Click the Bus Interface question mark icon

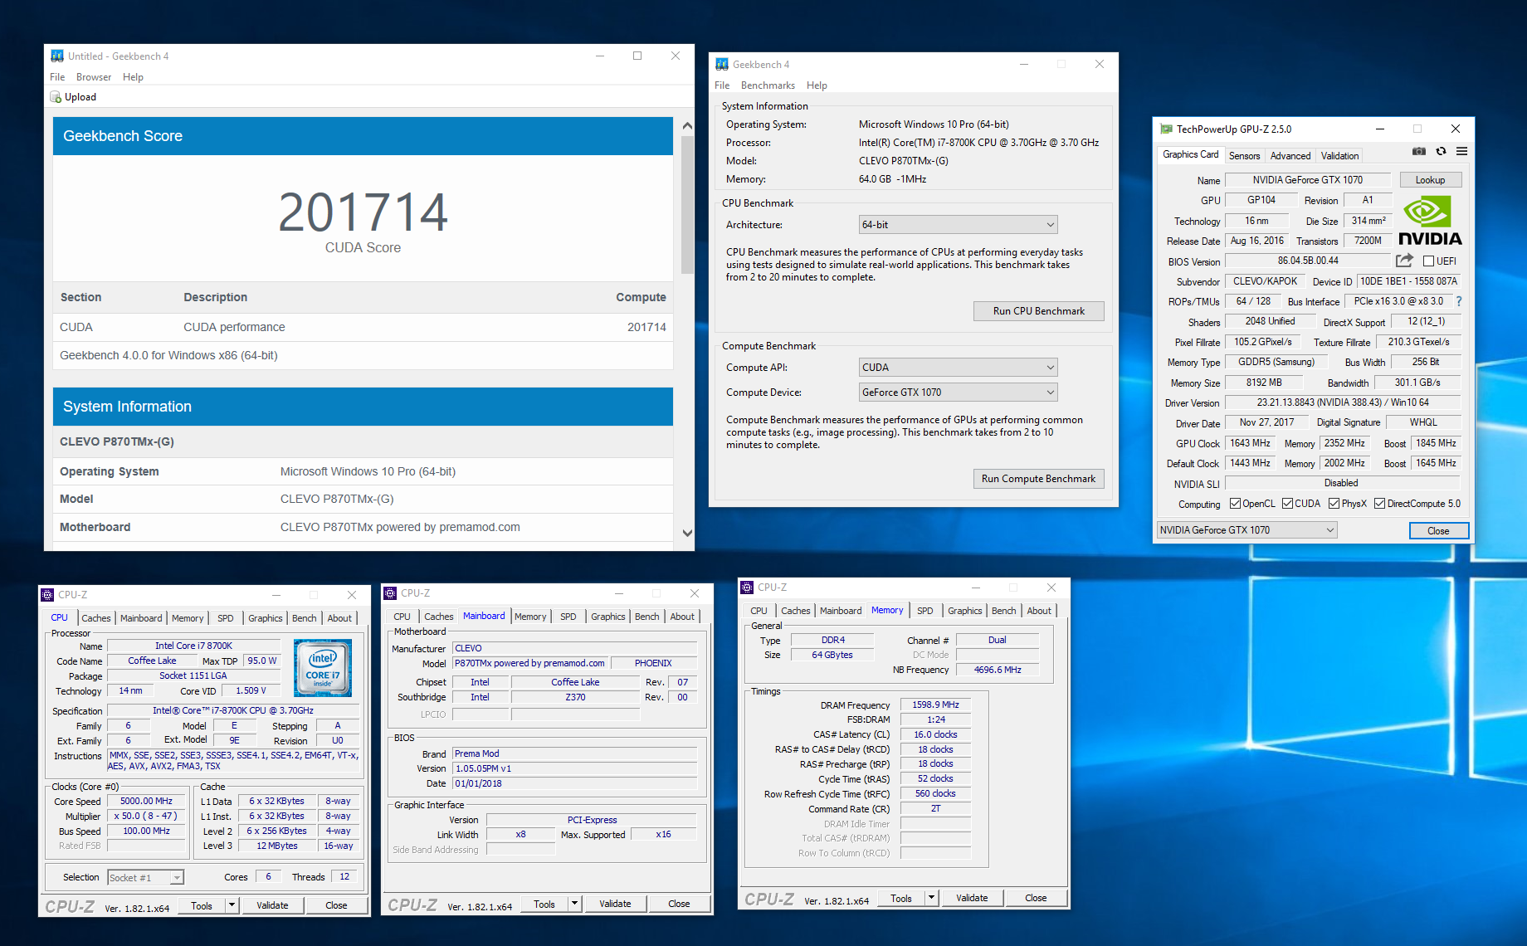point(1458,301)
